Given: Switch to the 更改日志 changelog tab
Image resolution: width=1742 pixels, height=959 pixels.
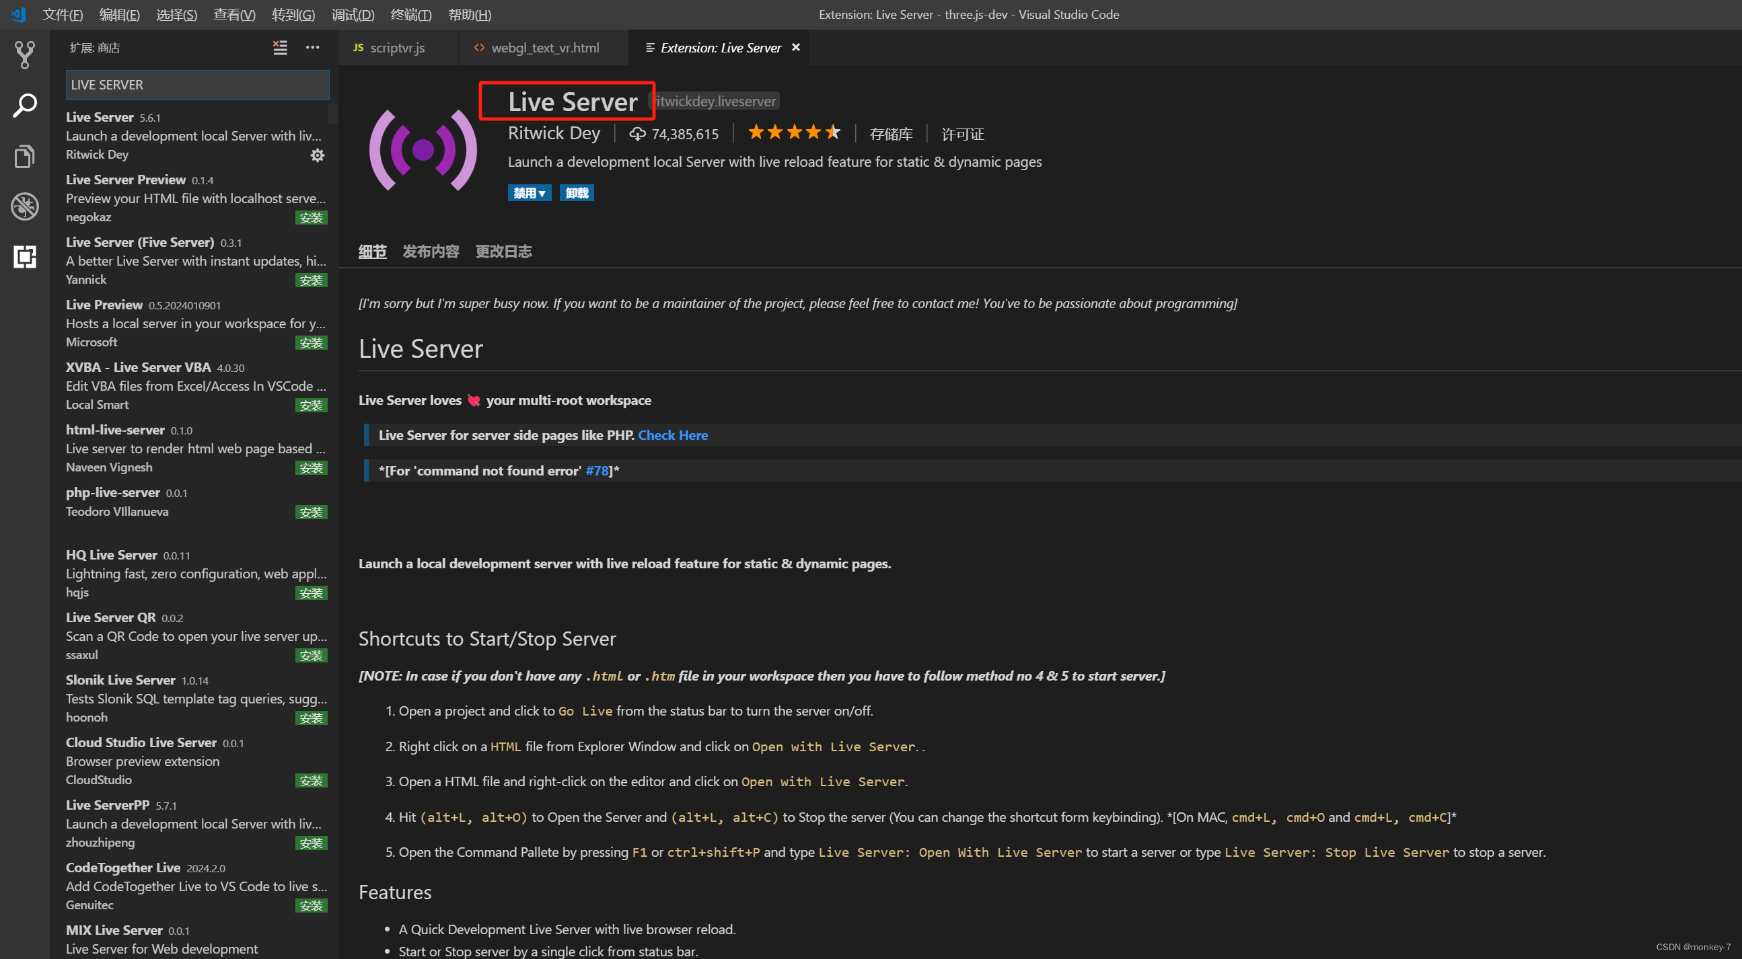Looking at the screenshot, I should [x=503, y=252].
